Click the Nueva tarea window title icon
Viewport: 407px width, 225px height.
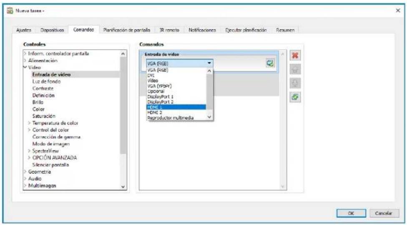10,11
